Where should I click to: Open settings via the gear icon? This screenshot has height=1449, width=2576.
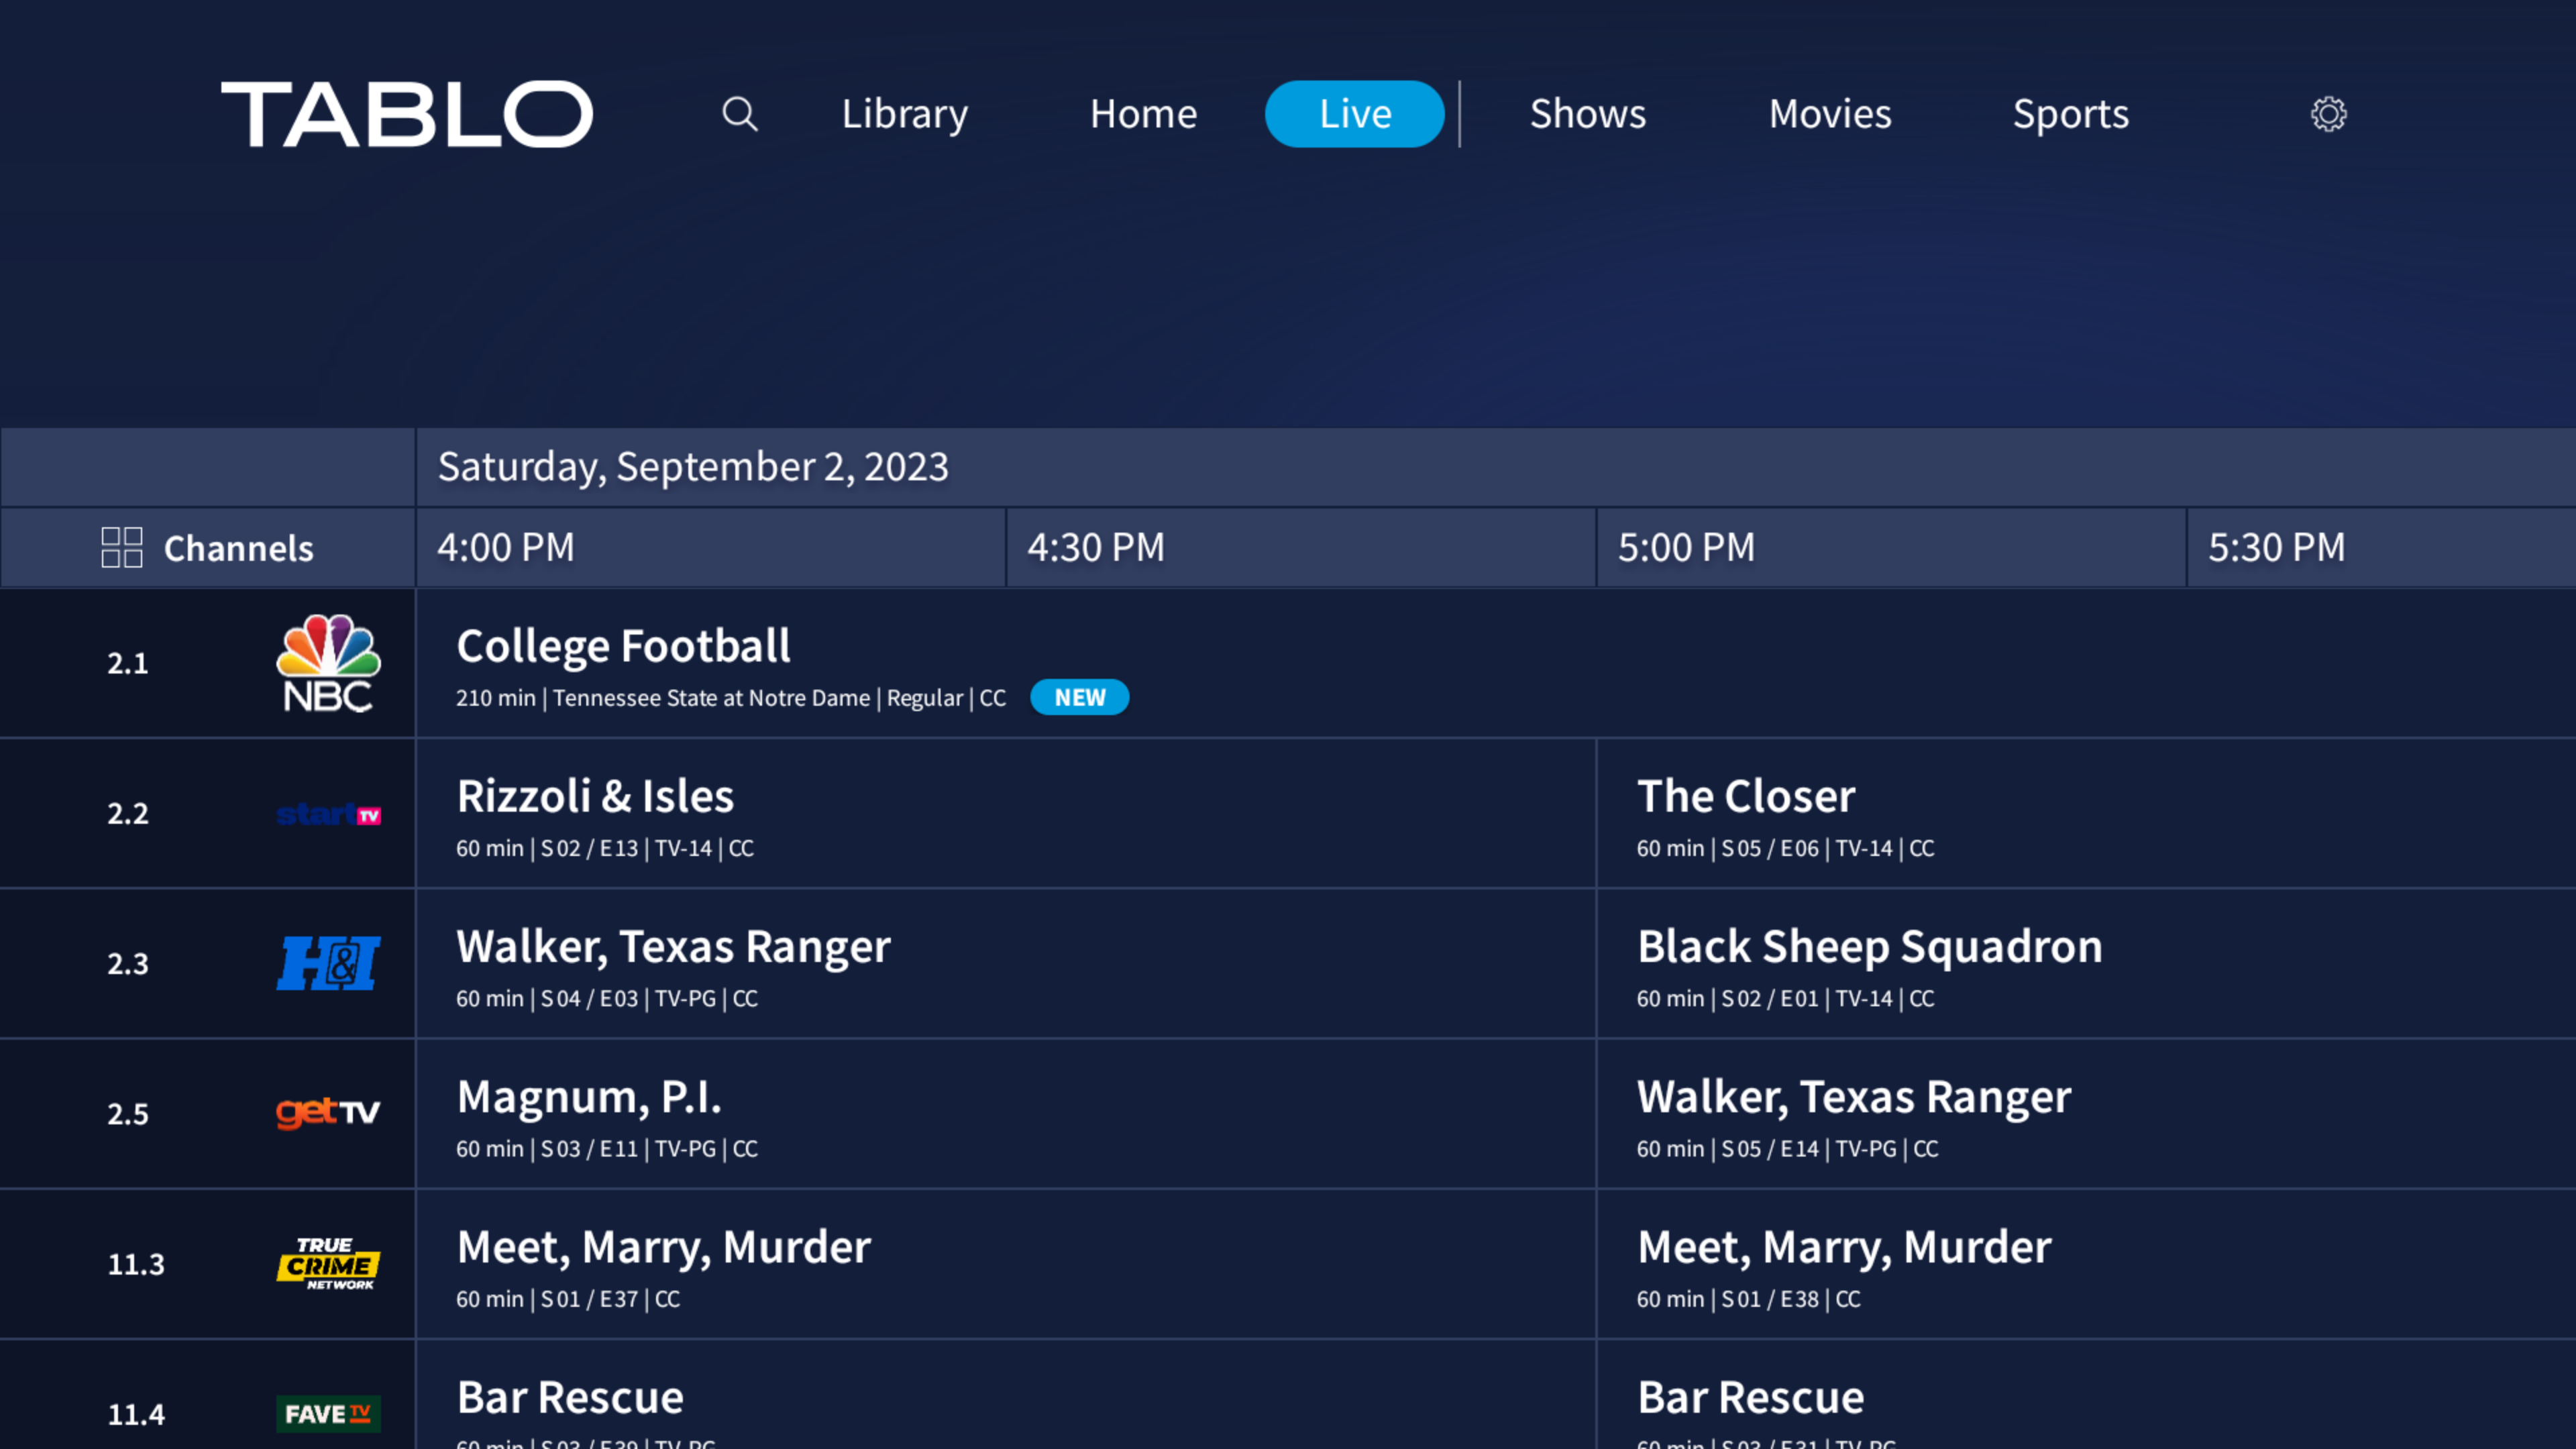(2328, 114)
